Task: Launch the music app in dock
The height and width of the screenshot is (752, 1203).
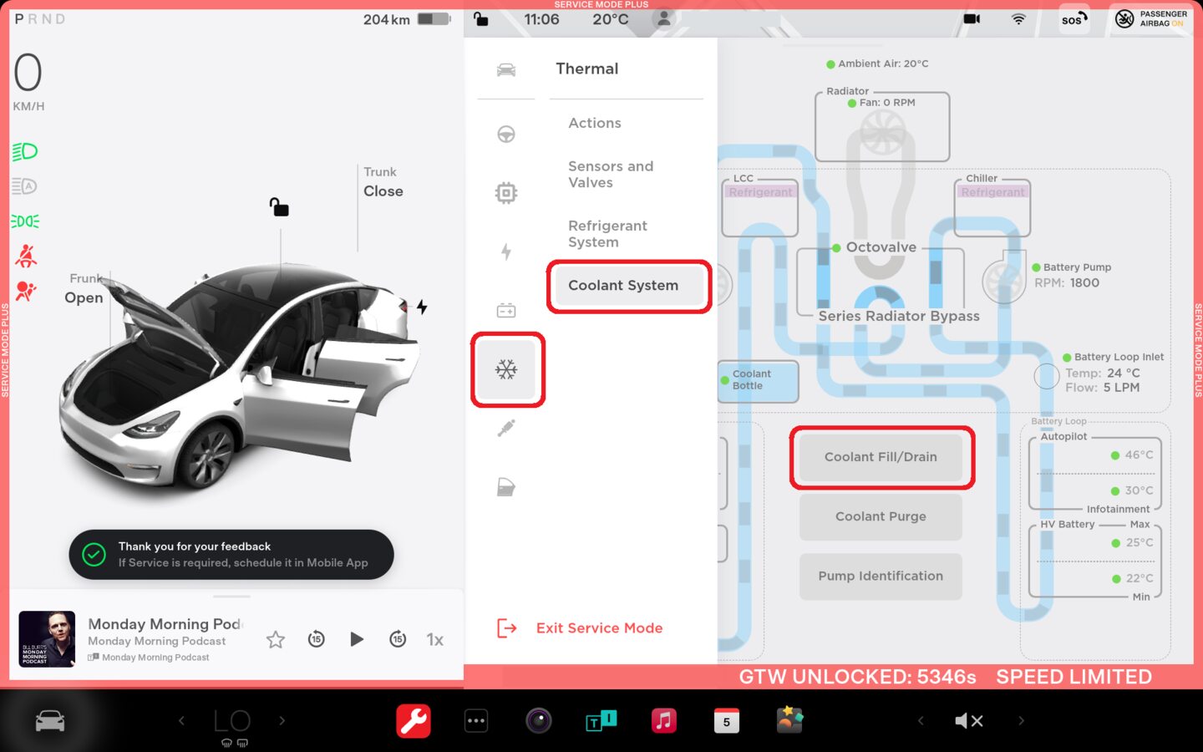Action: [663, 720]
